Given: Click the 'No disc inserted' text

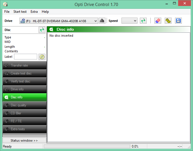Looking at the screenshot, I should click(61, 36).
